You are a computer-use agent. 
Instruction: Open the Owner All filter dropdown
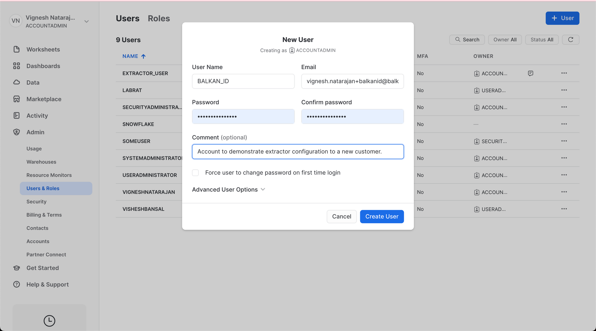[x=505, y=40]
